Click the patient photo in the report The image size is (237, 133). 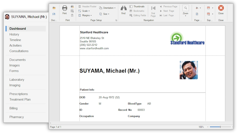point(189,70)
